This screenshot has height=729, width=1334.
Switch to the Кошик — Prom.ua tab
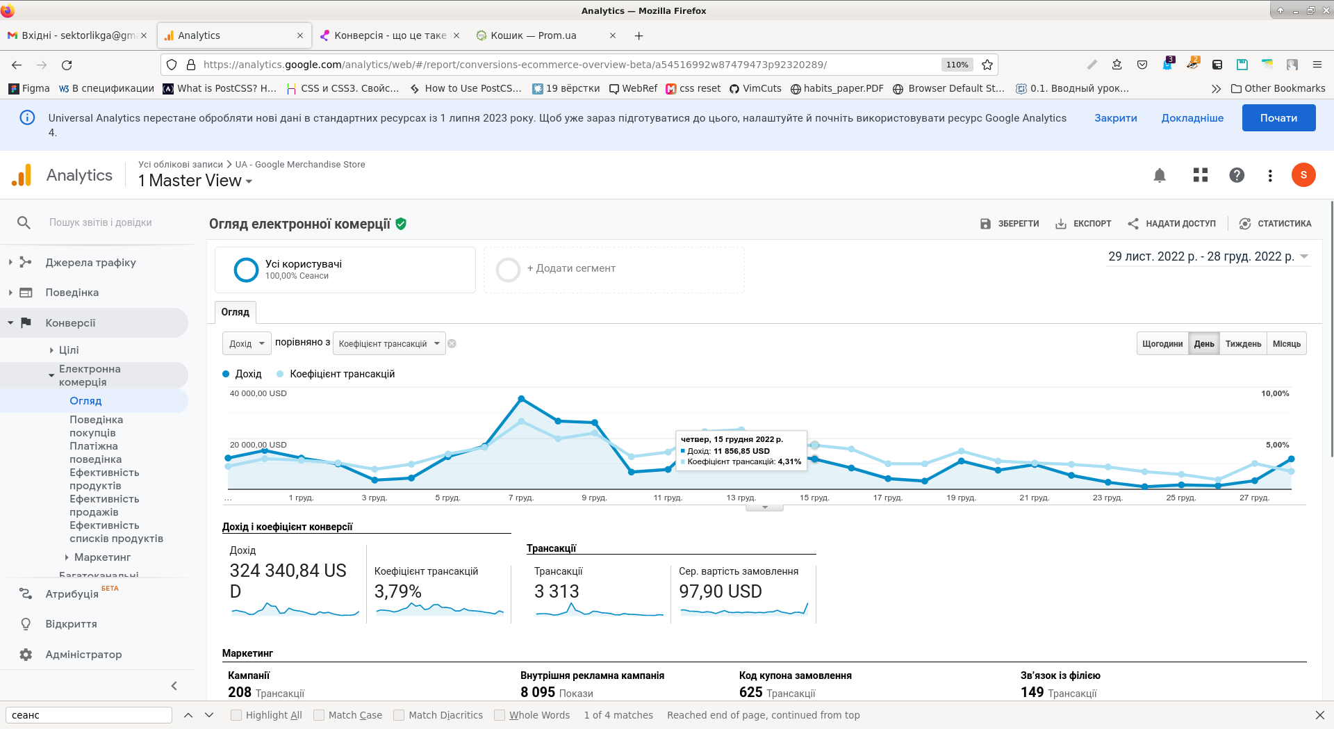pyautogui.click(x=533, y=35)
